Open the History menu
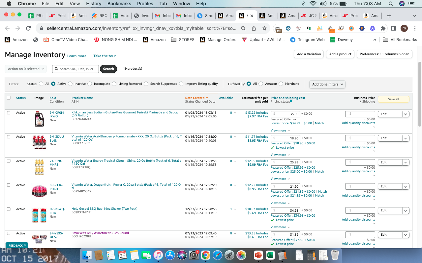The height and width of the screenshot is (263, 422). point(94,4)
